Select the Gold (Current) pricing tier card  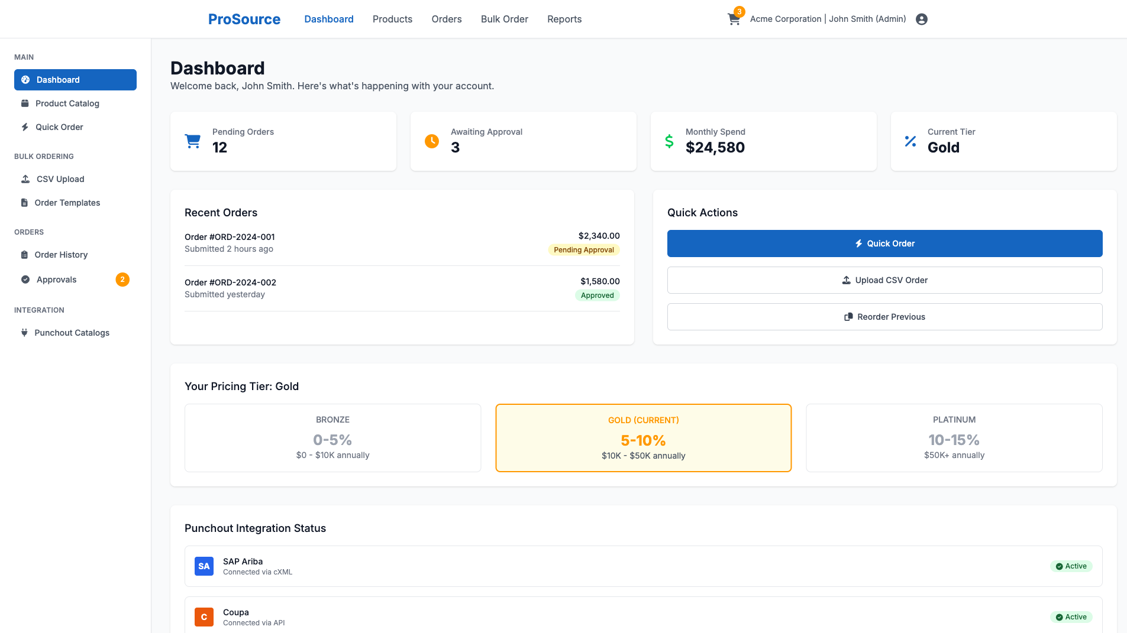click(x=643, y=437)
